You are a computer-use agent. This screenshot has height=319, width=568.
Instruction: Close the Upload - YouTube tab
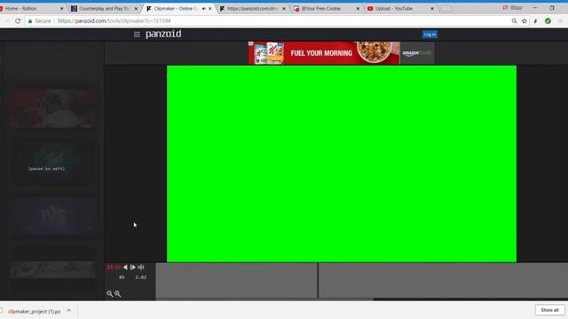[x=432, y=8]
